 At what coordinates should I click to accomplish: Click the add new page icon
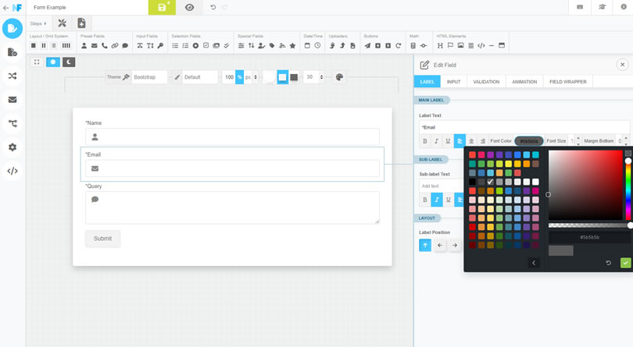(81, 23)
